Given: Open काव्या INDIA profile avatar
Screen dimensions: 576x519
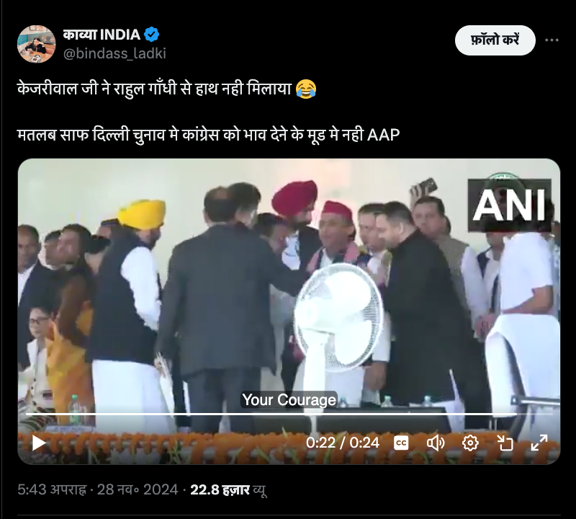Looking at the screenshot, I should pyautogui.click(x=37, y=44).
